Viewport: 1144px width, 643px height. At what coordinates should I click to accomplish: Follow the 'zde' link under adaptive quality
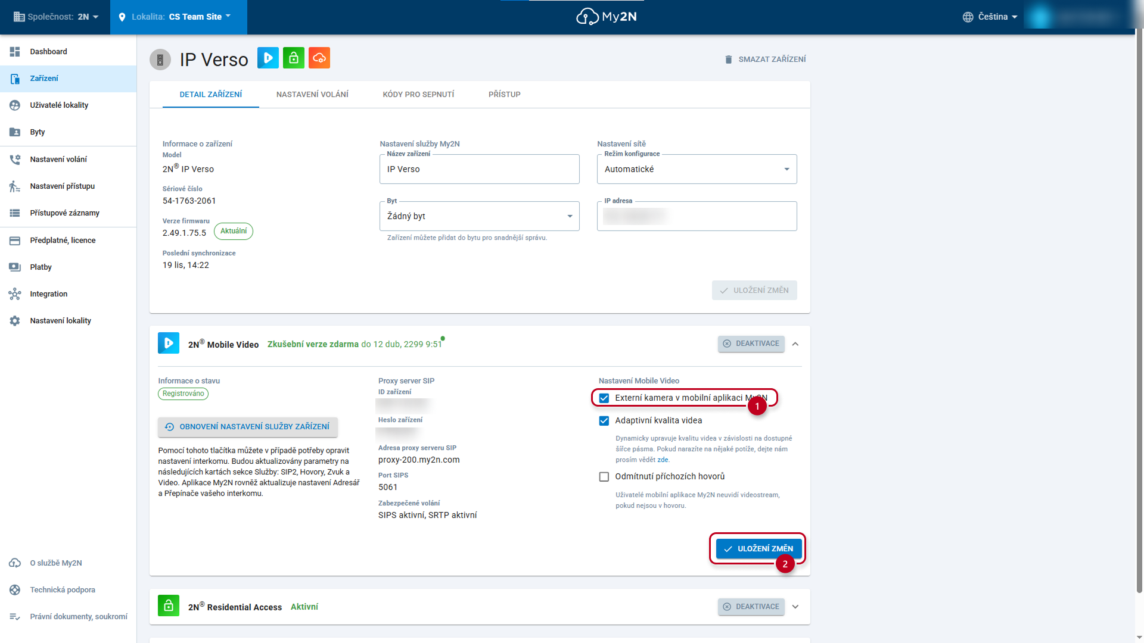point(663,460)
